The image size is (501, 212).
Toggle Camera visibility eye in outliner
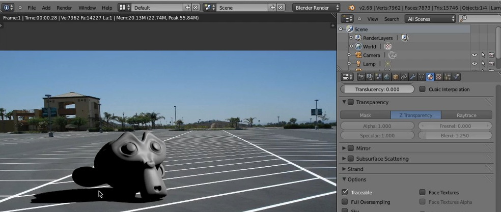tap(475, 55)
